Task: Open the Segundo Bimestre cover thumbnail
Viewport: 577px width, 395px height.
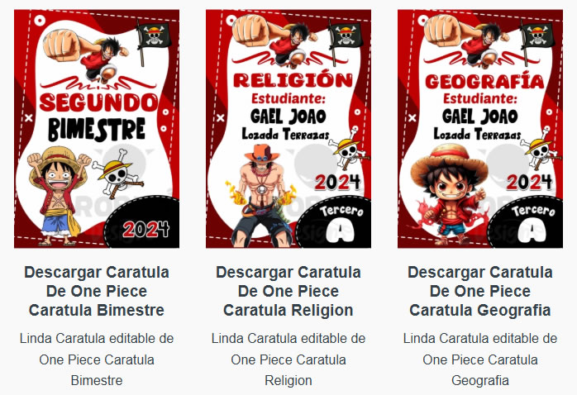Action: point(97,129)
